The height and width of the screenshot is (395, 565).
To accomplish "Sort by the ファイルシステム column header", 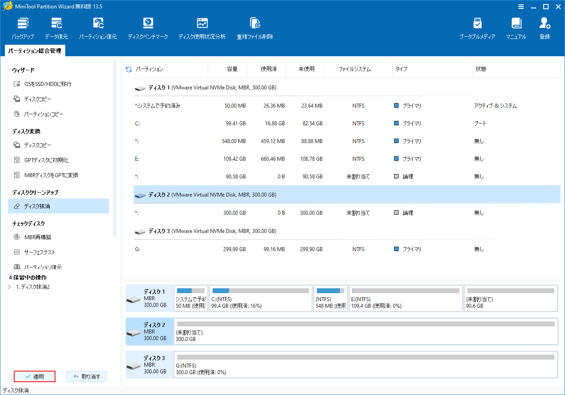I will pyautogui.click(x=354, y=70).
